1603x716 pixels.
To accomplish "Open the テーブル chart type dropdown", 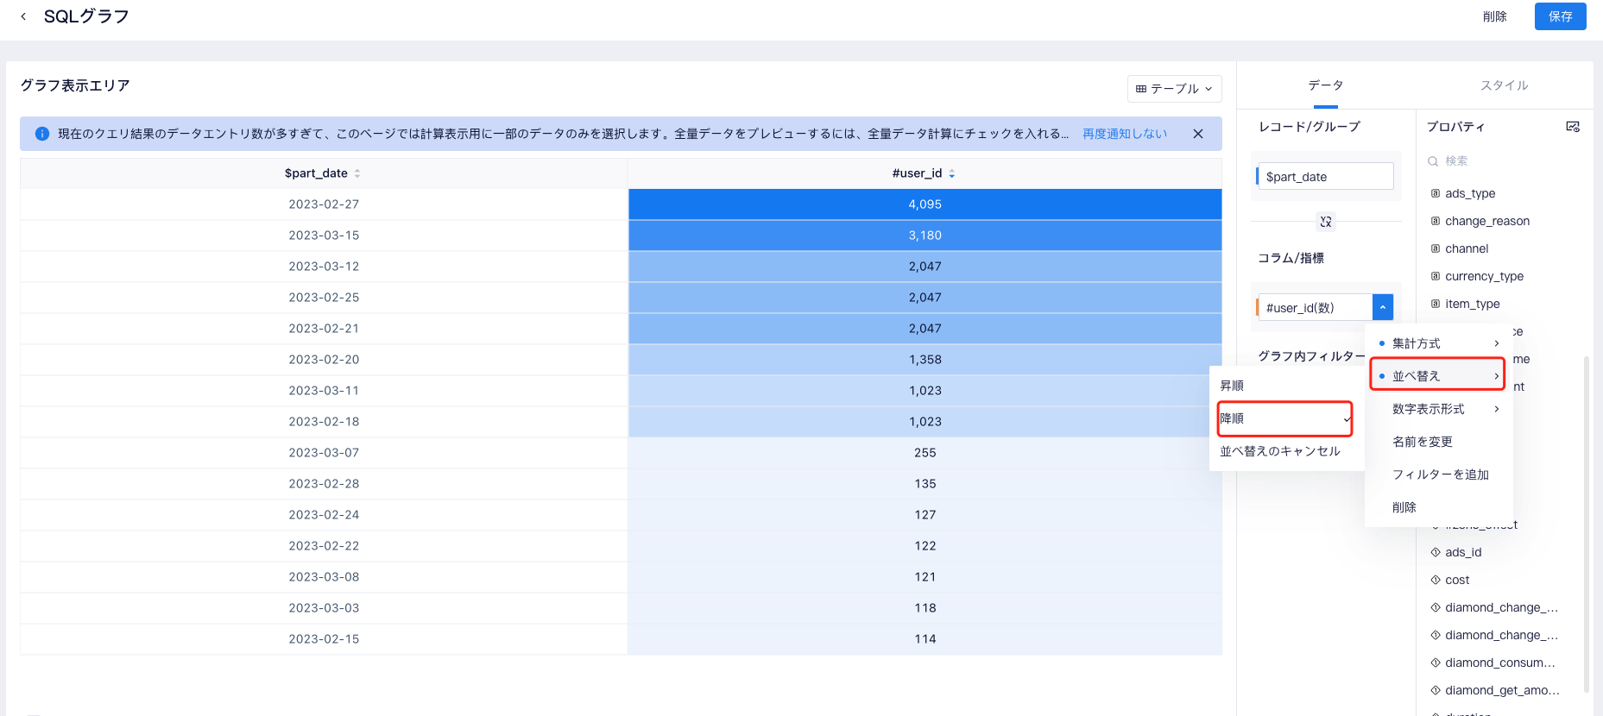I will [x=1174, y=89].
